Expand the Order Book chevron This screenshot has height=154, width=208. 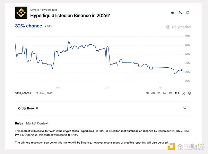pos(184,108)
